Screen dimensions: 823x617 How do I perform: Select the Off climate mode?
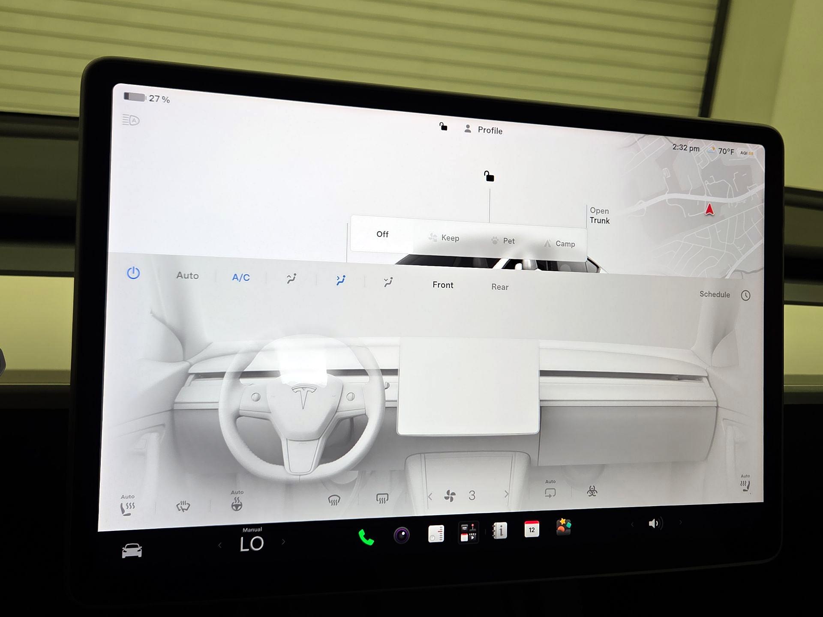(382, 234)
